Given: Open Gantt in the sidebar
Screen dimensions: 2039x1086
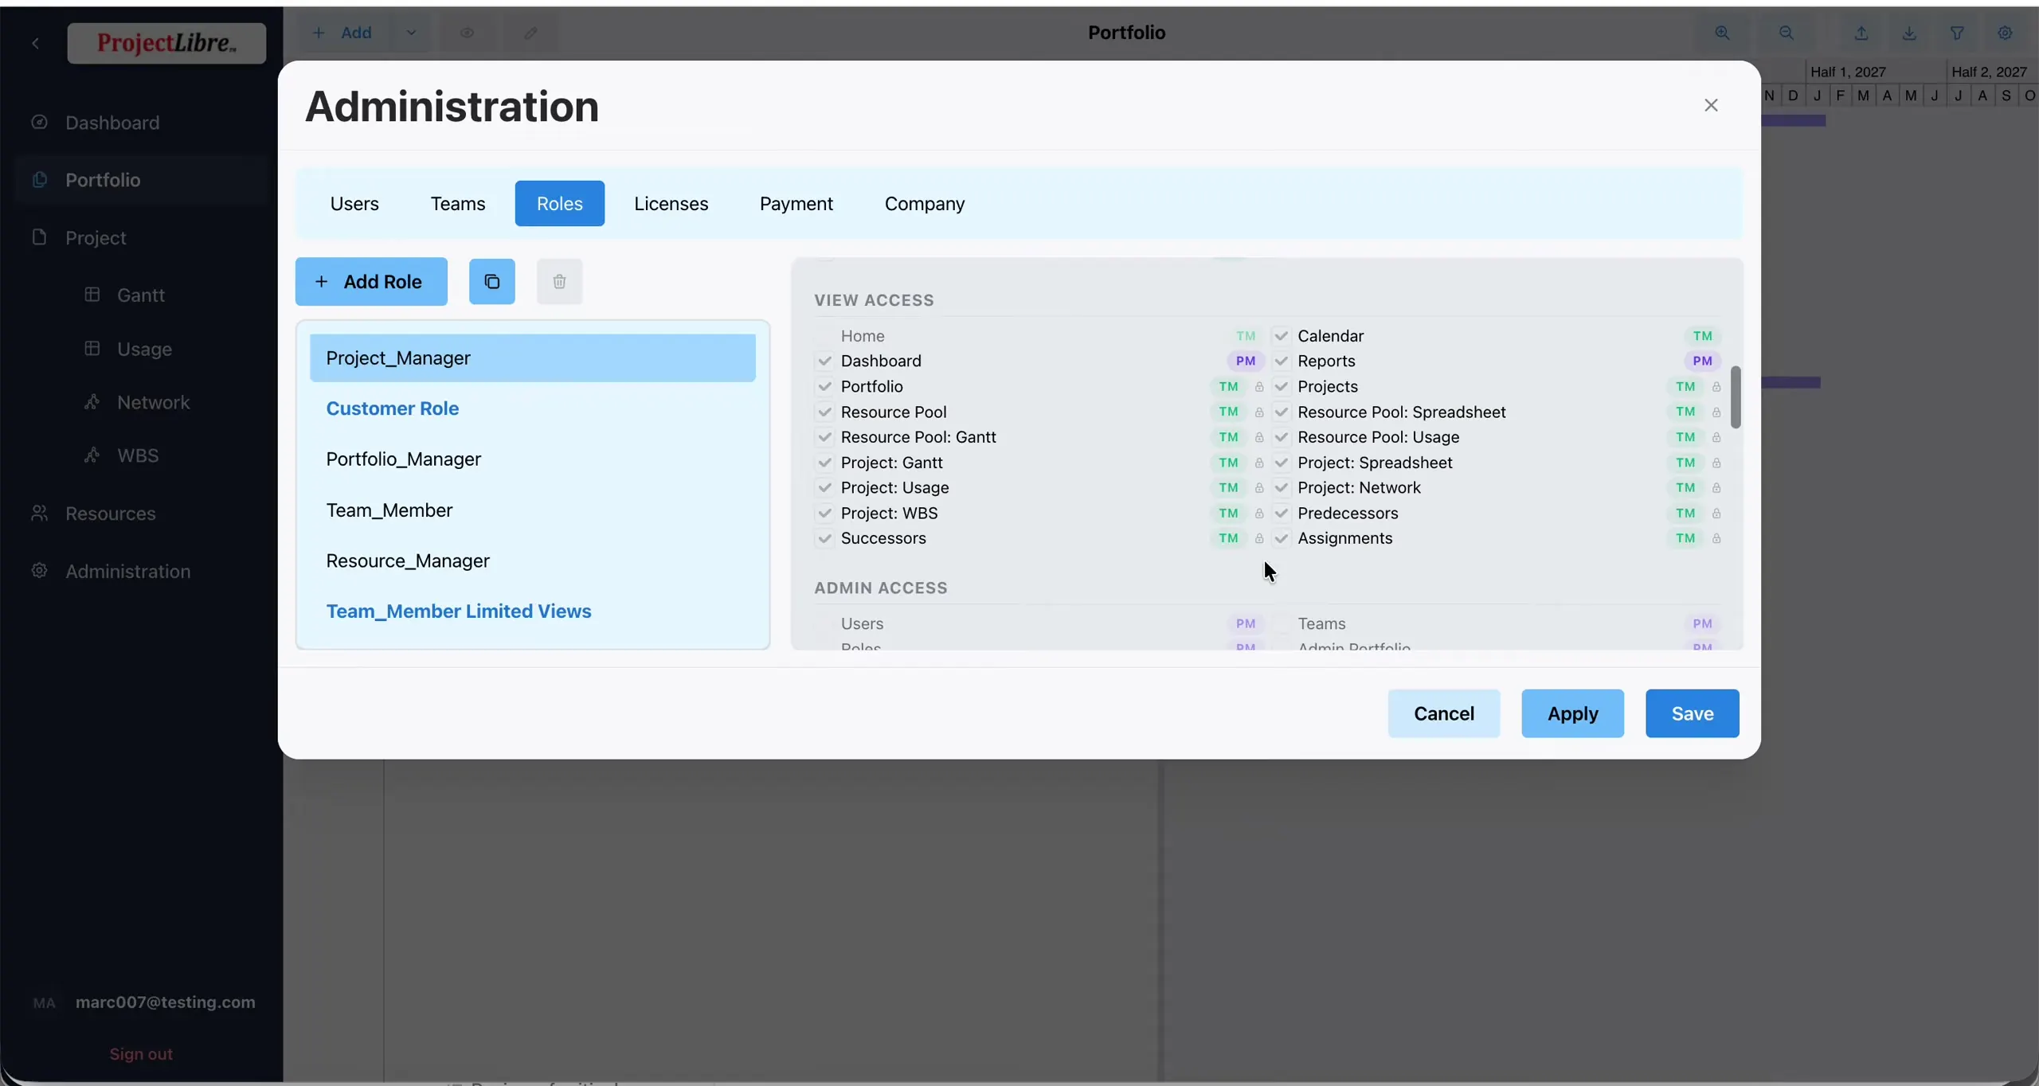Looking at the screenshot, I should click(140, 295).
